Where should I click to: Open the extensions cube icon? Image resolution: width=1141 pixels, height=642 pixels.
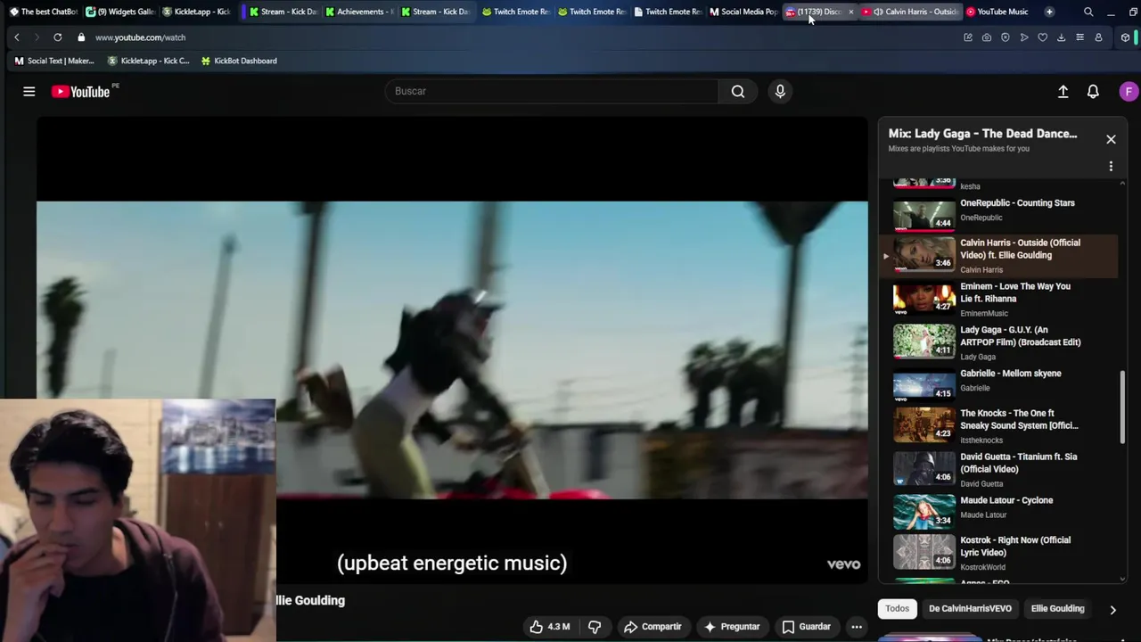click(1126, 37)
